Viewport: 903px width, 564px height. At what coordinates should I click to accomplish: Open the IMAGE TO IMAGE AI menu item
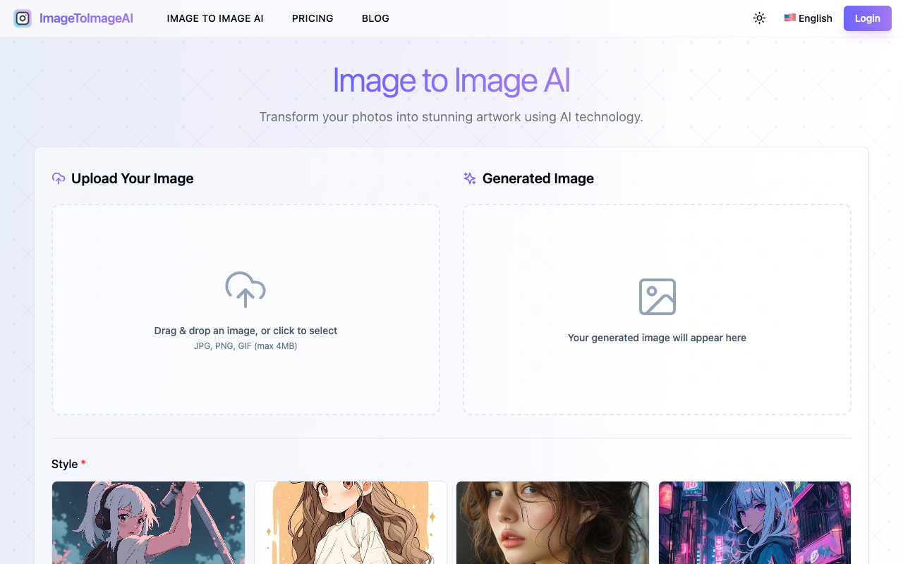point(215,18)
